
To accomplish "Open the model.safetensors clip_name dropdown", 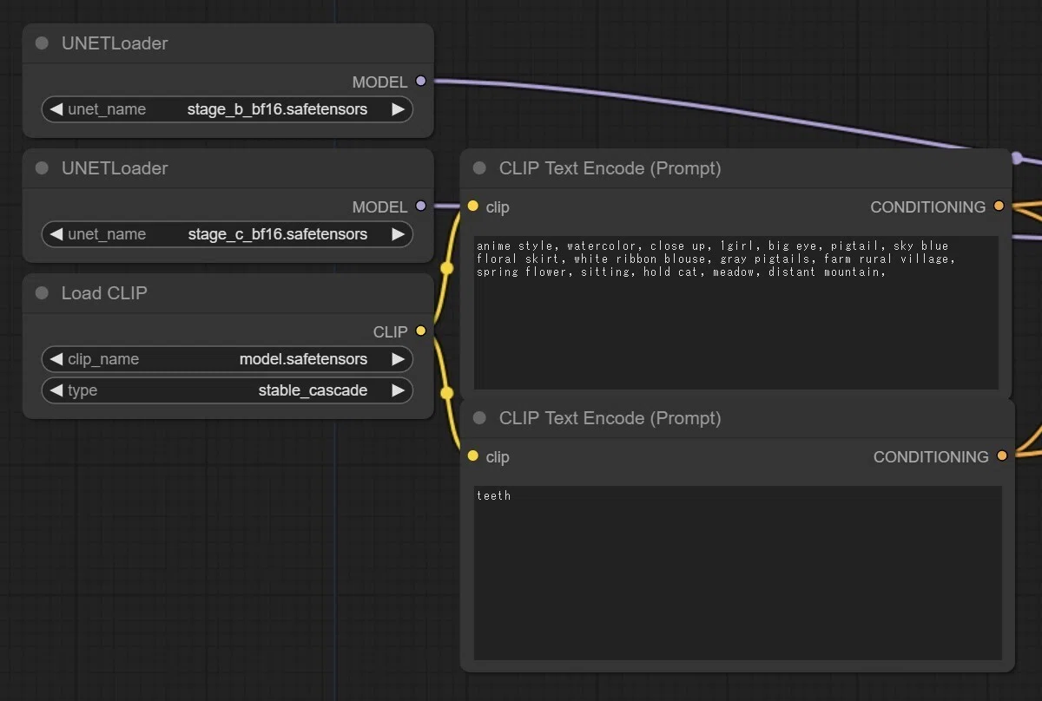I will click(227, 359).
